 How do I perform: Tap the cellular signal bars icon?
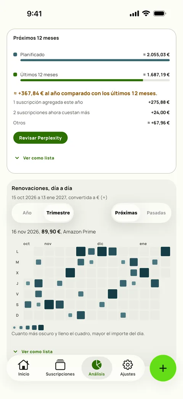click(134, 13)
